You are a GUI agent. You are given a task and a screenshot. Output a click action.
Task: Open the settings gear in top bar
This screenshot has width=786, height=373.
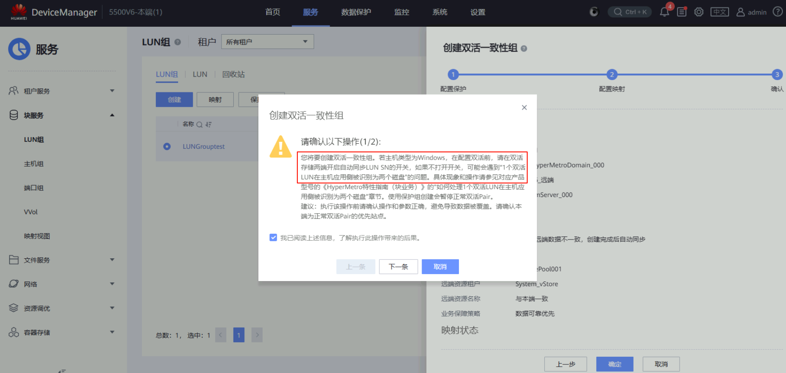[x=699, y=12]
